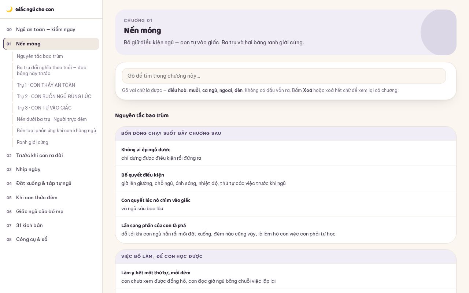Open Trụ 1 · CON THẤY AN TOÀN

click(56, 85)
